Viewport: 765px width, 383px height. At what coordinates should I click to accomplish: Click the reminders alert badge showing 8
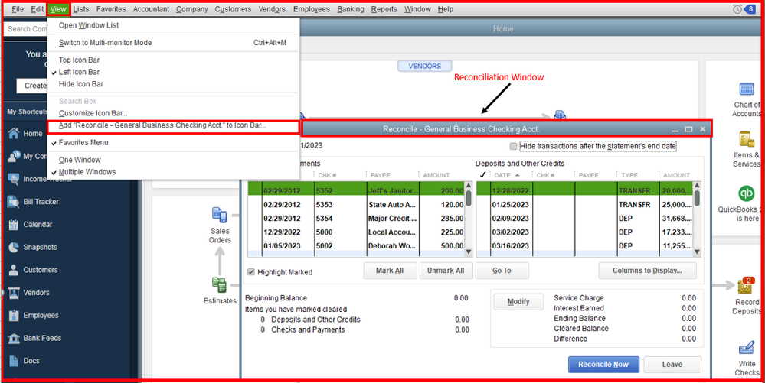click(x=750, y=8)
